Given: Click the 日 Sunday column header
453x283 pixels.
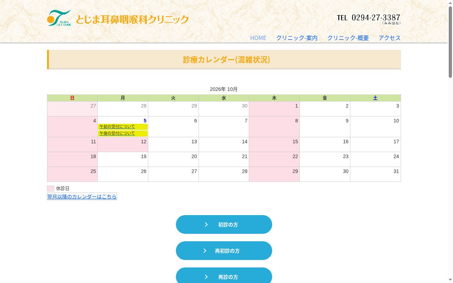Looking at the screenshot, I should pos(72,98).
